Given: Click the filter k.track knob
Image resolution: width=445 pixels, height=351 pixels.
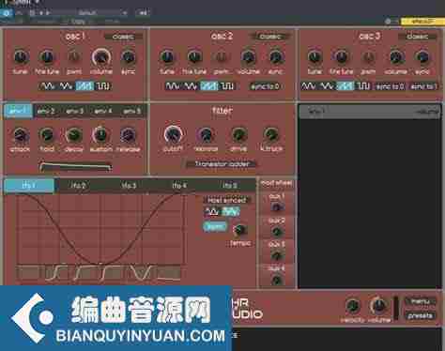Looking at the screenshot, I should click(271, 135).
